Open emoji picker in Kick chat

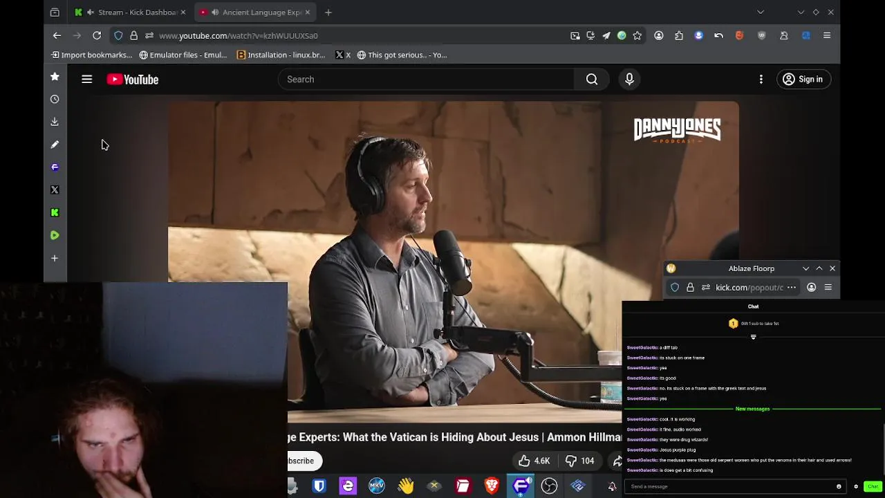coord(839,486)
